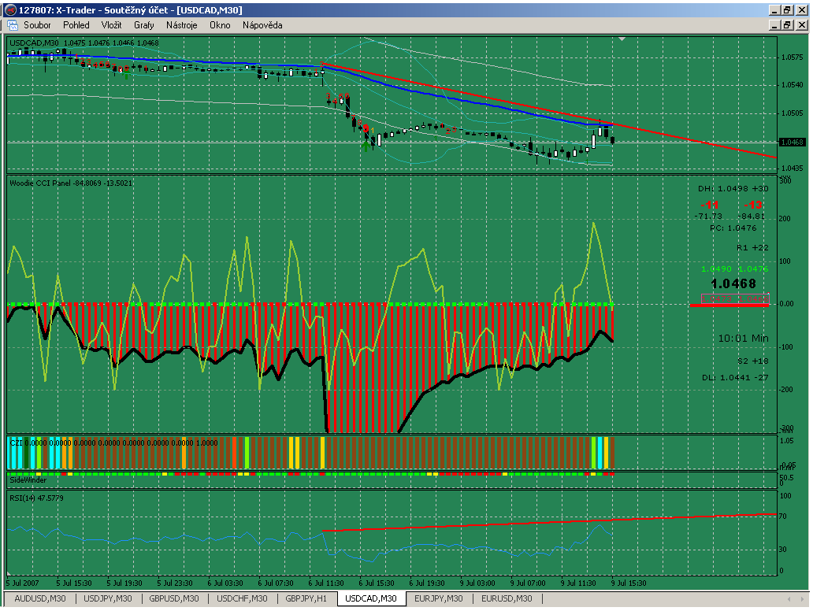Screen dimensions: 813x611
Task: Restore the inner chart window
Action: pos(787,25)
